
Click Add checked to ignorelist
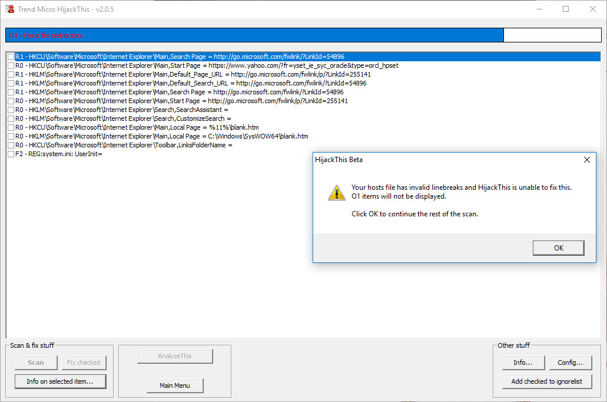546,381
